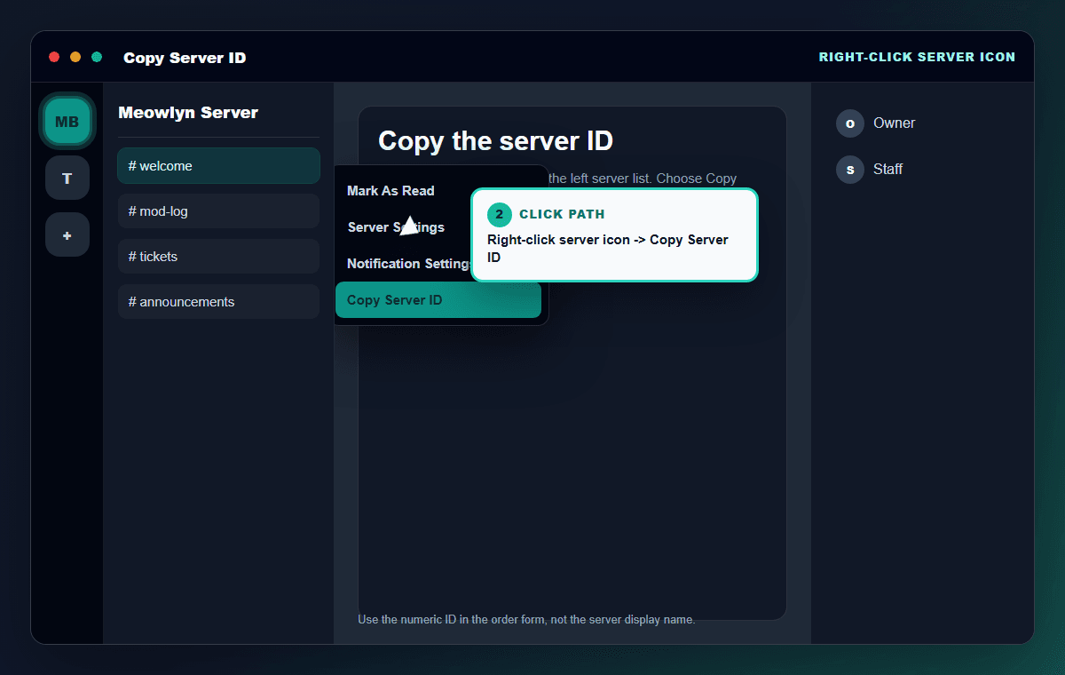Select the MB server icon
This screenshot has width=1065, height=675.
click(x=67, y=122)
